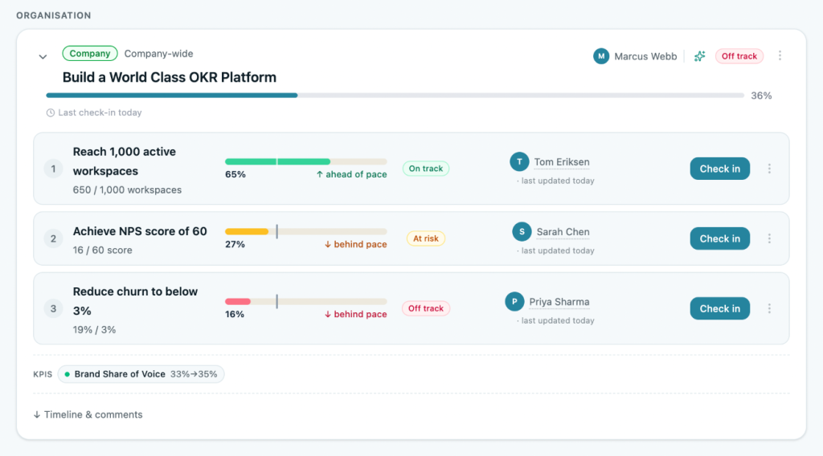823x456 pixels.
Task: Open the Brand Share of Voice KPI chip
Action: click(x=141, y=374)
